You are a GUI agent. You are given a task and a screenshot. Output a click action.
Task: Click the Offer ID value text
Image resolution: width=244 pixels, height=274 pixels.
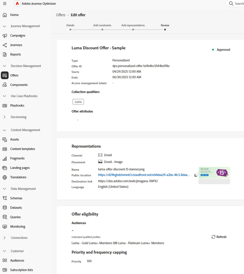click(x=141, y=66)
